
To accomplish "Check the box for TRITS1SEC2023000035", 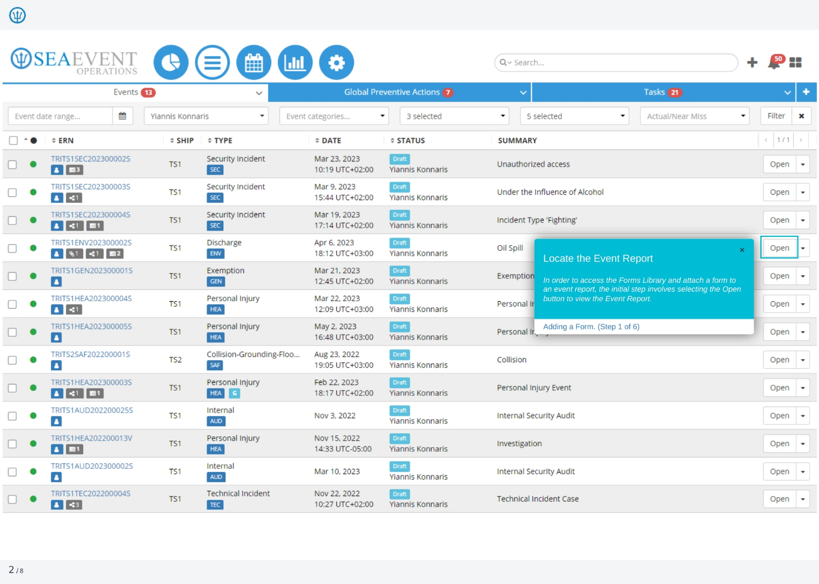I will coord(12,193).
